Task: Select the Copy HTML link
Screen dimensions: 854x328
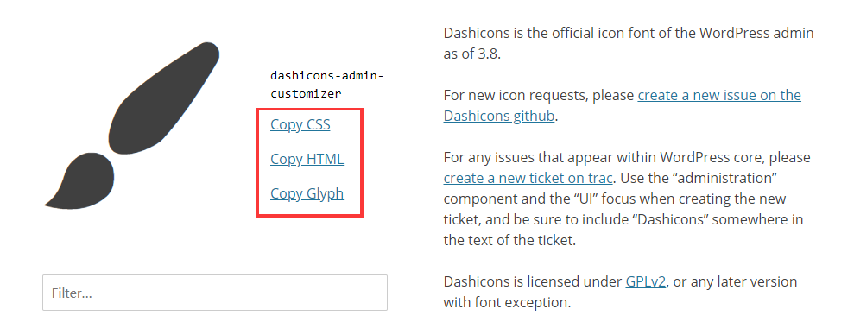Action: 307,159
